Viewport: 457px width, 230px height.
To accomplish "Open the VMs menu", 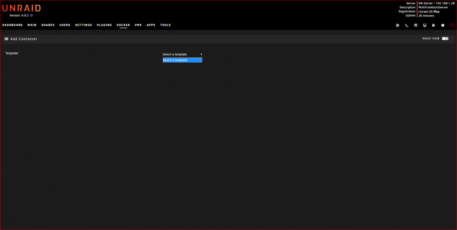I will [x=138, y=25].
